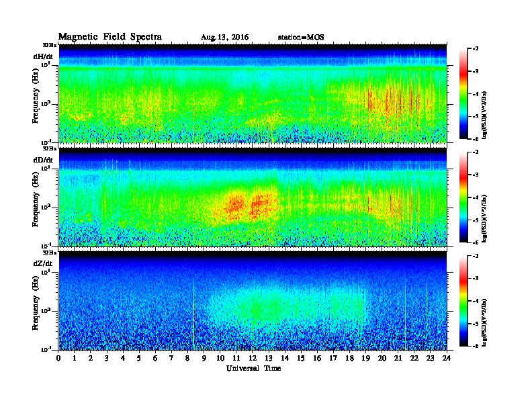Click hour tick label "24" on time axis
The image size is (532, 411).
coord(447,359)
